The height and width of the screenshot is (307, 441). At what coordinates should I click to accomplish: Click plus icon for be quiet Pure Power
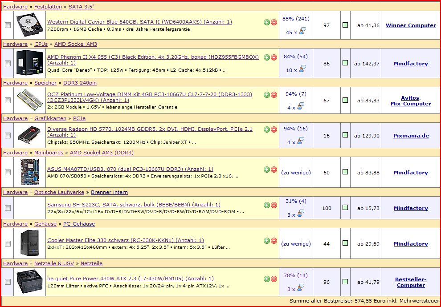[267, 279]
